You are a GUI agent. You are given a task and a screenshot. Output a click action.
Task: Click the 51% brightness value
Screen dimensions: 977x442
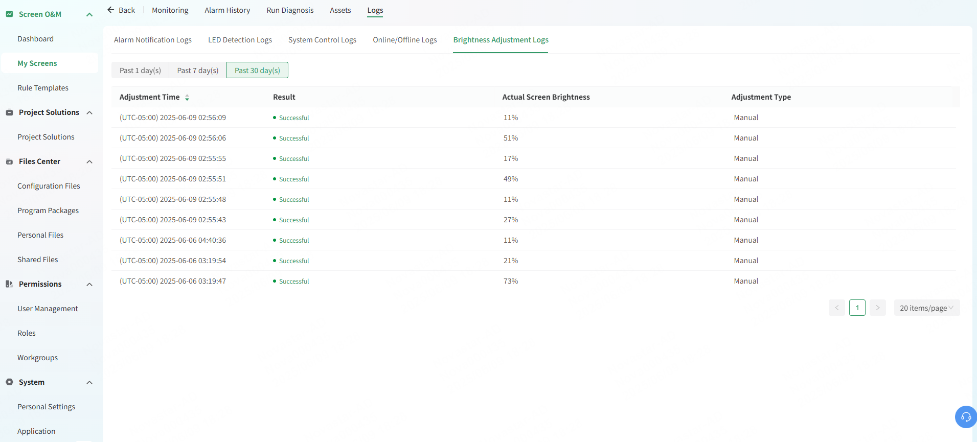tap(511, 138)
